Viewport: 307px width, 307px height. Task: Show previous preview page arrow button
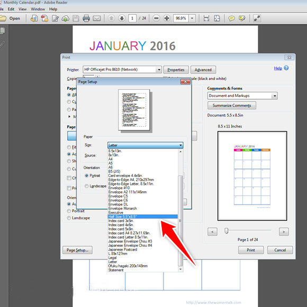(212, 232)
